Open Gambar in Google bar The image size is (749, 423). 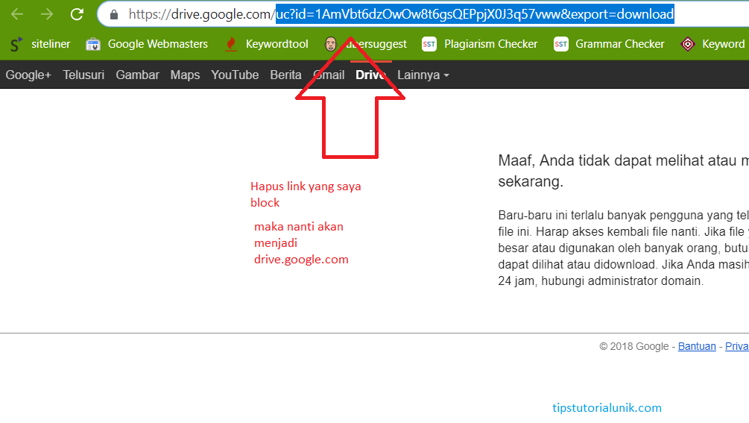pyautogui.click(x=138, y=75)
